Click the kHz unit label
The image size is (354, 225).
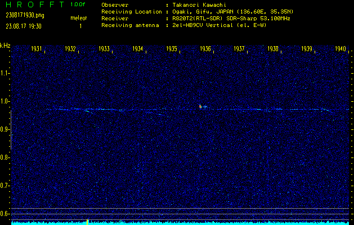pos(5,46)
